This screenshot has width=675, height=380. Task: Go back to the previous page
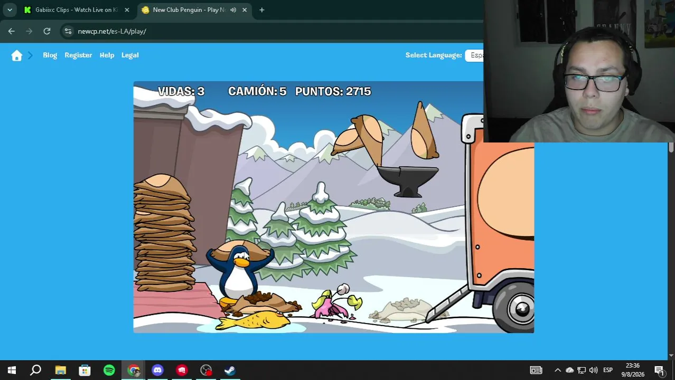tap(11, 31)
